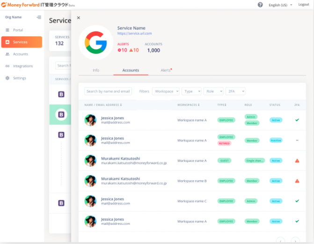Click Admin role badge in first row
The width and height of the screenshot is (314, 244).
(251, 117)
